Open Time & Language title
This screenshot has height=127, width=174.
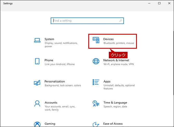(115, 103)
